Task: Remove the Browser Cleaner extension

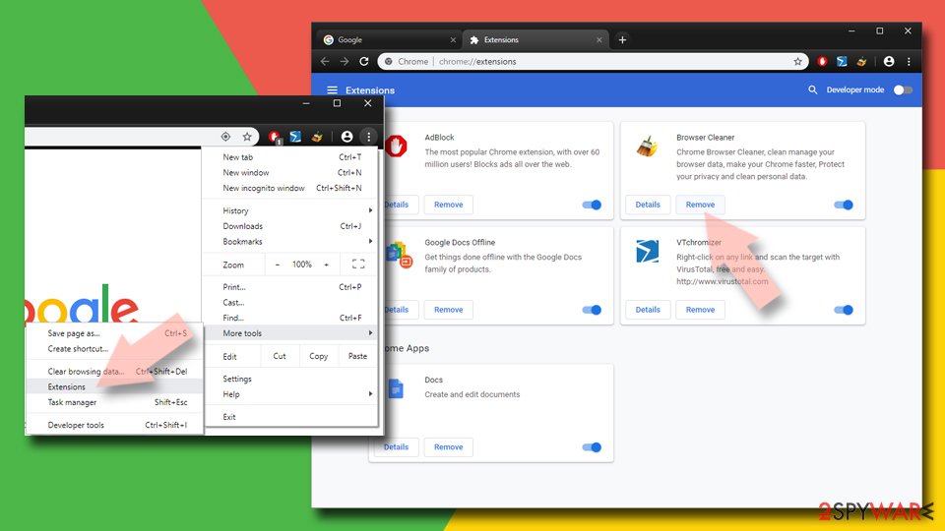Action: click(700, 205)
